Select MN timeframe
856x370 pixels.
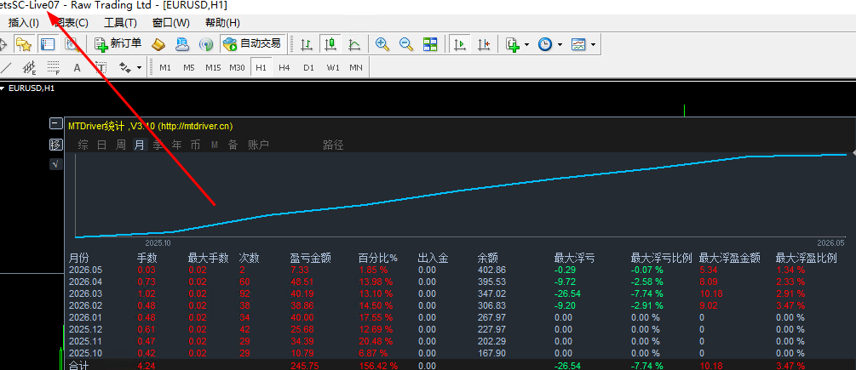point(356,68)
